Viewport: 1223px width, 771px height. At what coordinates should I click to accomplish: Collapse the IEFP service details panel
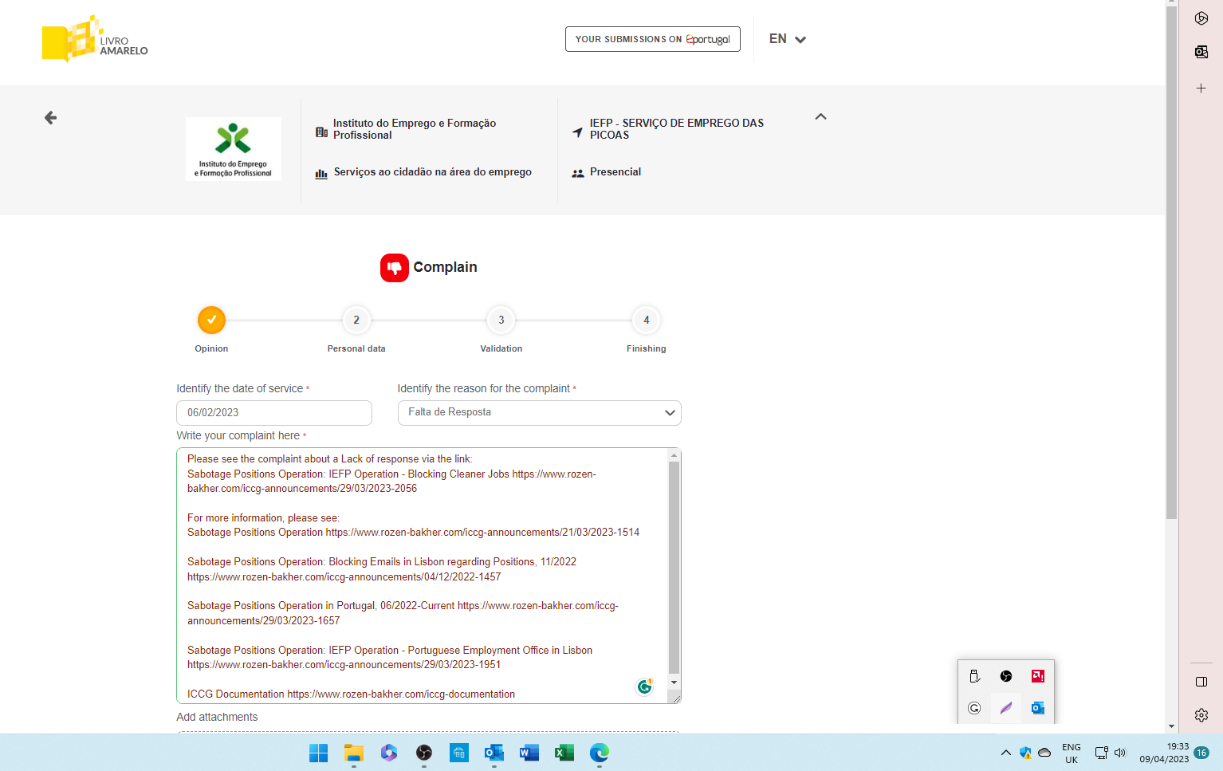click(x=820, y=116)
